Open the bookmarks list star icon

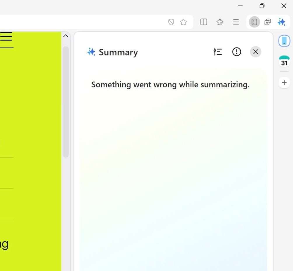[220, 22]
